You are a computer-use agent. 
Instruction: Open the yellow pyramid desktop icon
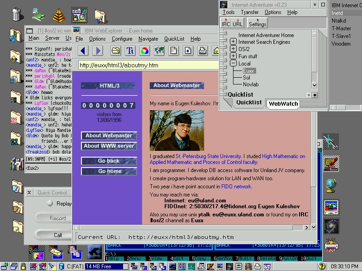59,15
